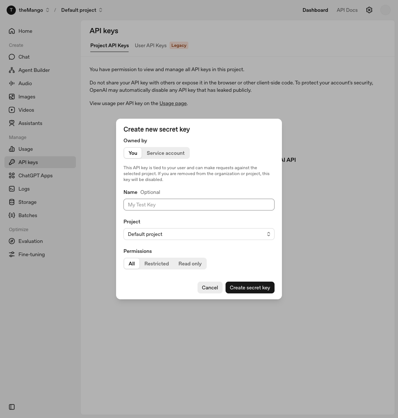Go to Images via sidebar icon

[12, 97]
